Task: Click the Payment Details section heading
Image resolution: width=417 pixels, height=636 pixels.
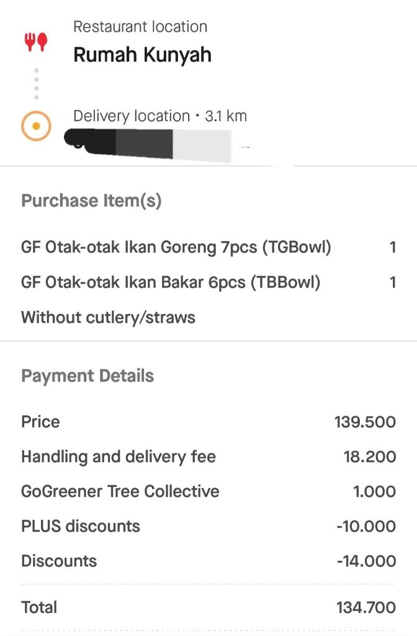Action: pyautogui.click(x=87, y=376)
